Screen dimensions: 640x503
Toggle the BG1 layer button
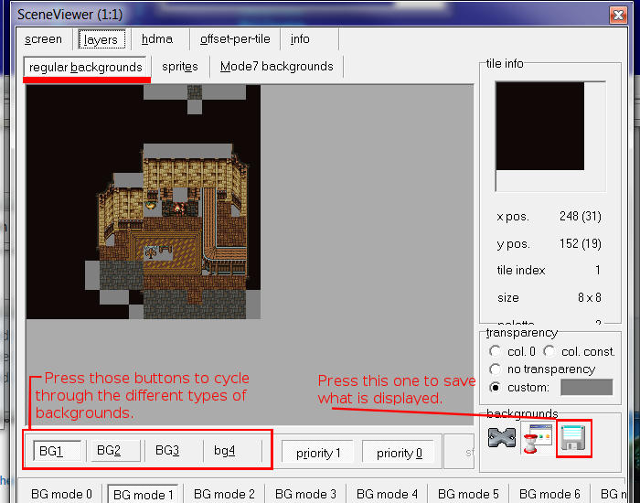pos(57,451)
